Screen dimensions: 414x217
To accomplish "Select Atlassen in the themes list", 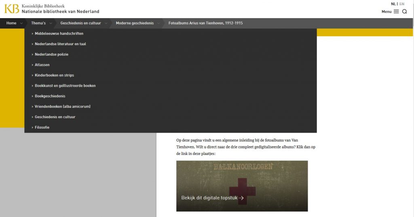I will click(x=42, y=65).
